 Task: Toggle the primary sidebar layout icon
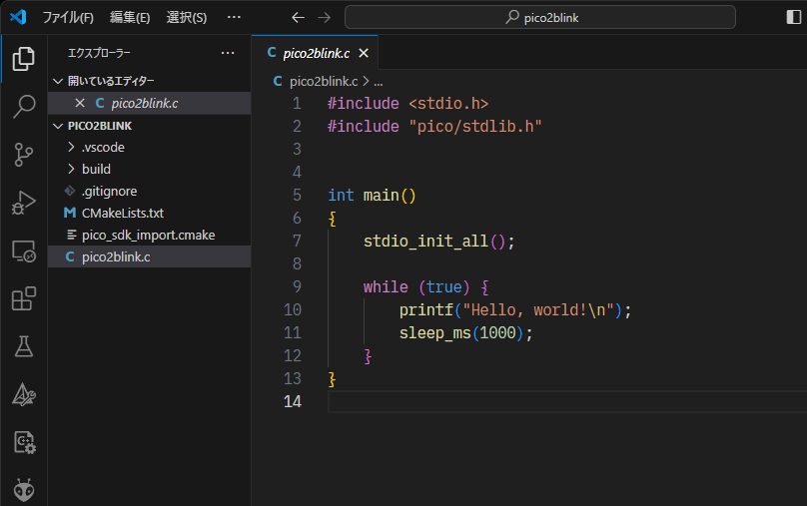pyautogui.click(x=794, y=17)
